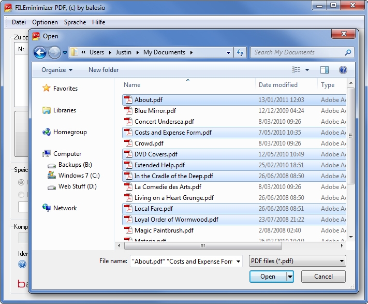Viewport: 368px width, 304px height.
Task: Click in the Search My Documents field
Action: (298, 52)
